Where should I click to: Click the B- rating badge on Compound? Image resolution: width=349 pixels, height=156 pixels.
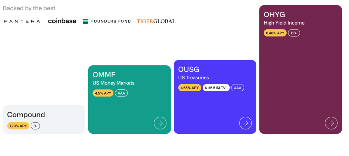[x=35, y=126]
